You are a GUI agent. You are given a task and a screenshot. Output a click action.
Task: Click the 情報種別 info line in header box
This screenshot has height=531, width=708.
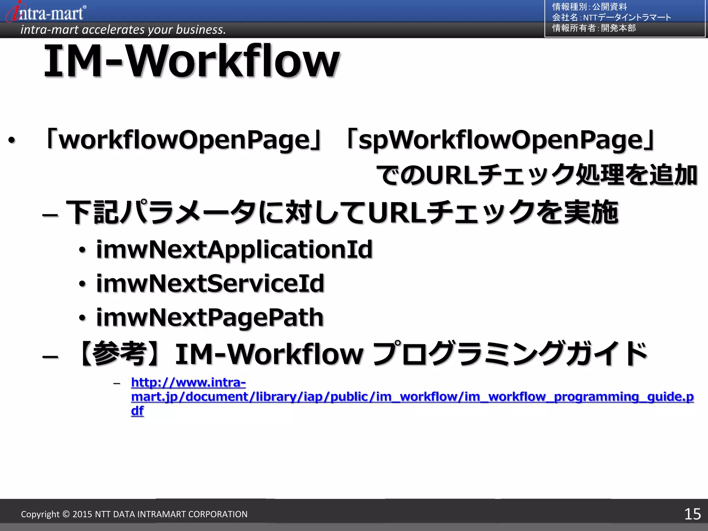point(589,7)
